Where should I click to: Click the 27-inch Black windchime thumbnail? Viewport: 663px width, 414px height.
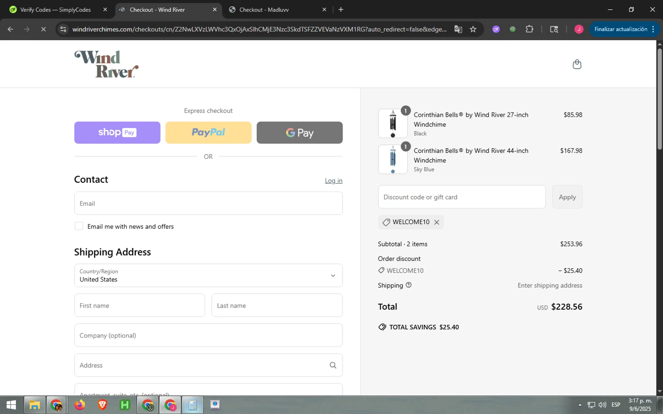pyautogui.click(x=393, y=124)
